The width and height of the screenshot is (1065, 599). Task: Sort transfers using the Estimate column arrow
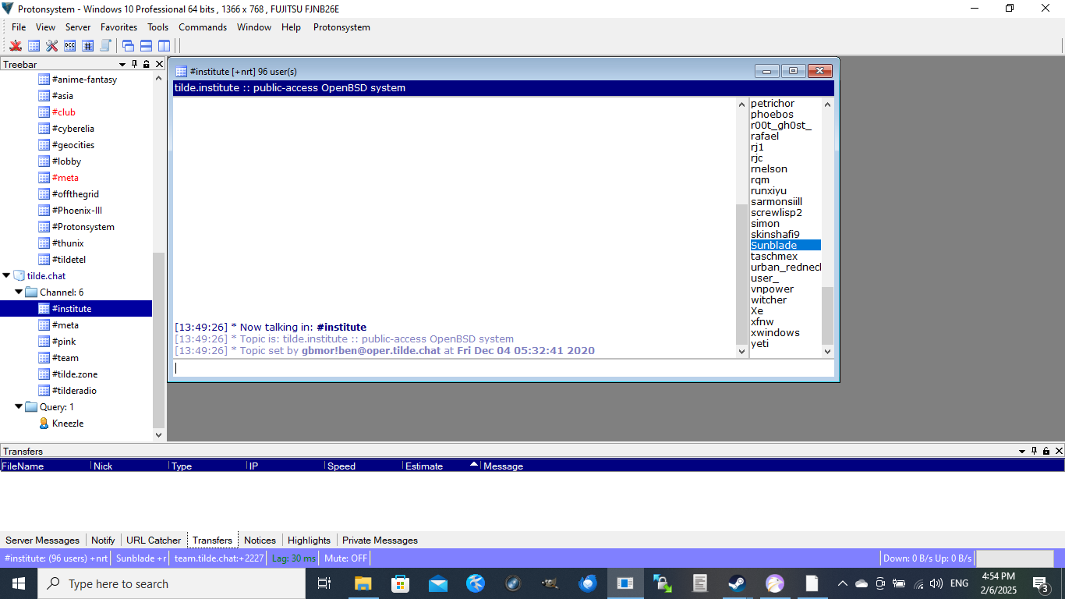pyautogui.click(x=473, y=465)
